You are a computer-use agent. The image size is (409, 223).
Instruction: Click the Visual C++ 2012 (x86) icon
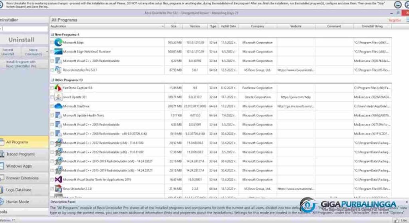[x=58, y=152]
